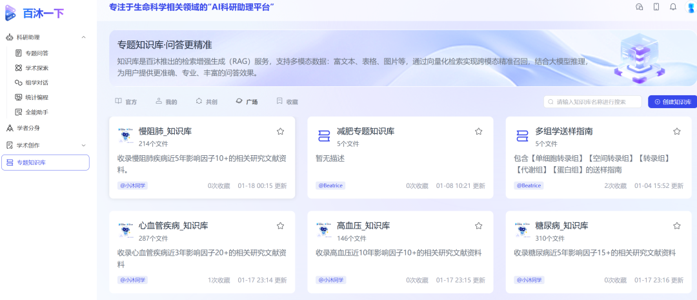Click 慢阻肺_知识库 card thumbnail
697x300 pixels.
[x=126, y=136]
